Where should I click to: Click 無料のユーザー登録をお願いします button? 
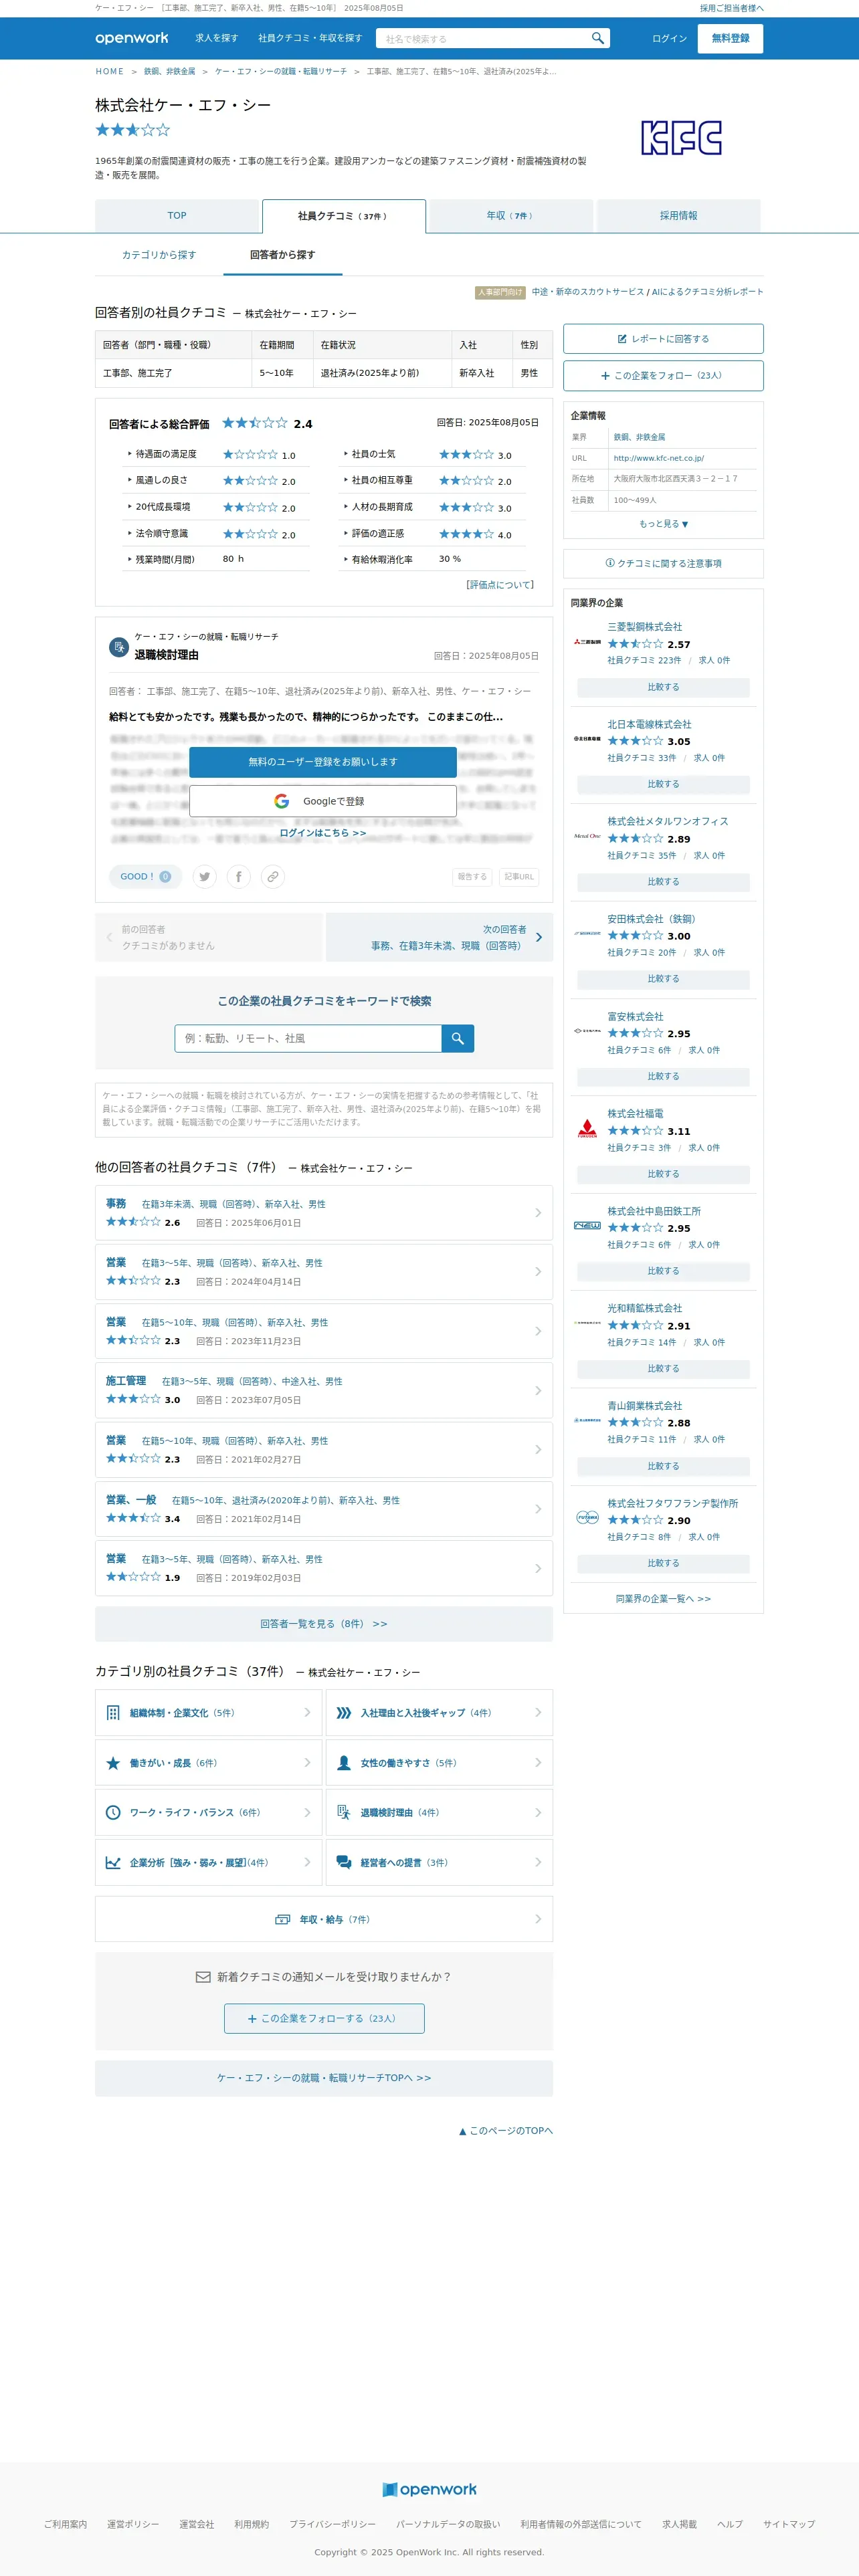(323, 762)
